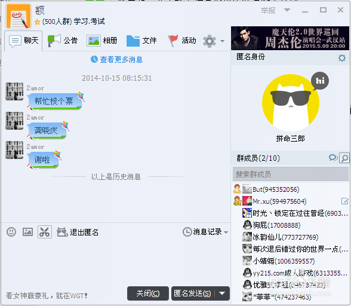
Task: Open the 文件 files tab
Action: point(141,41)
